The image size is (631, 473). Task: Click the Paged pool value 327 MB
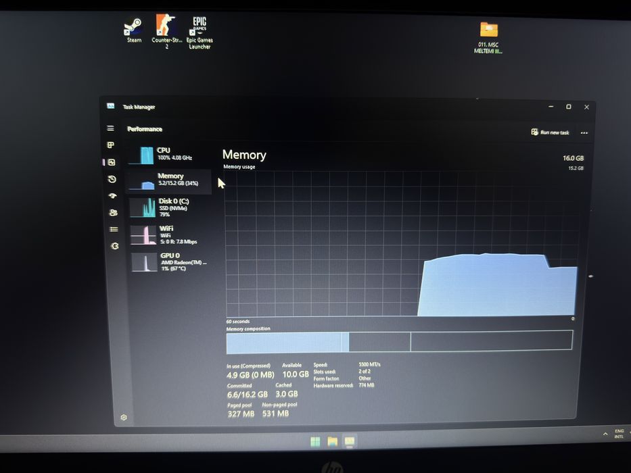[x=241, y=414]
